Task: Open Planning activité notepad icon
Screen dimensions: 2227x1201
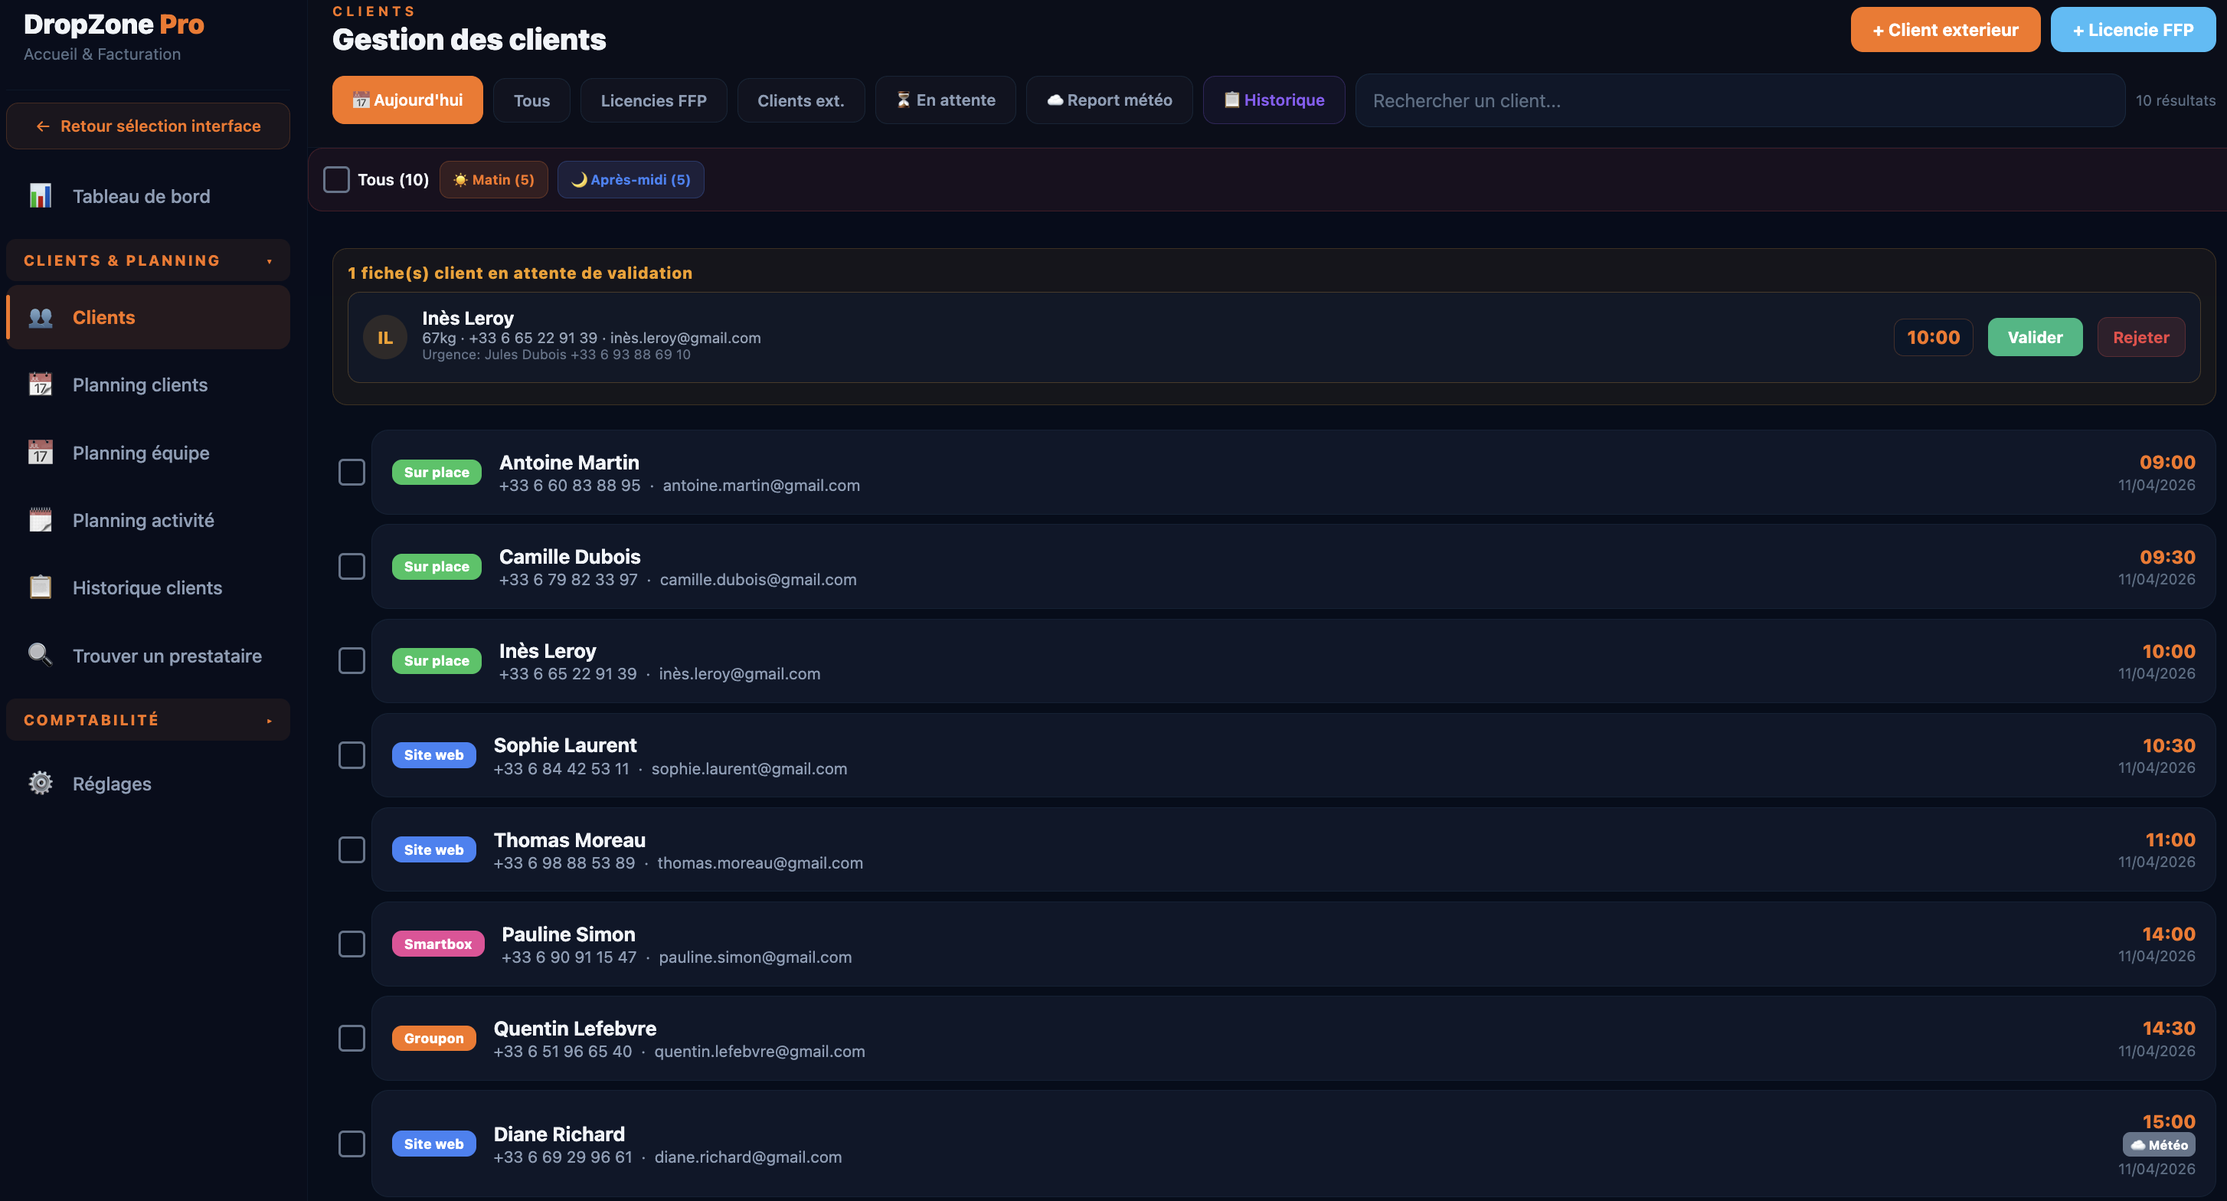Action: coord(40,521)
